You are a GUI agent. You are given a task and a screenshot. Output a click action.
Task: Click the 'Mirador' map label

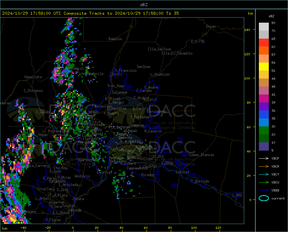point(148,175)
